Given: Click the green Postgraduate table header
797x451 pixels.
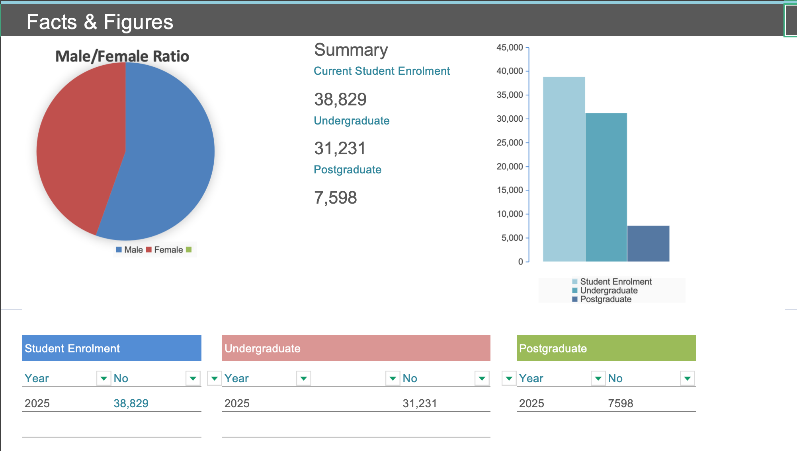Looking at the screenshot, I should 606,348.
